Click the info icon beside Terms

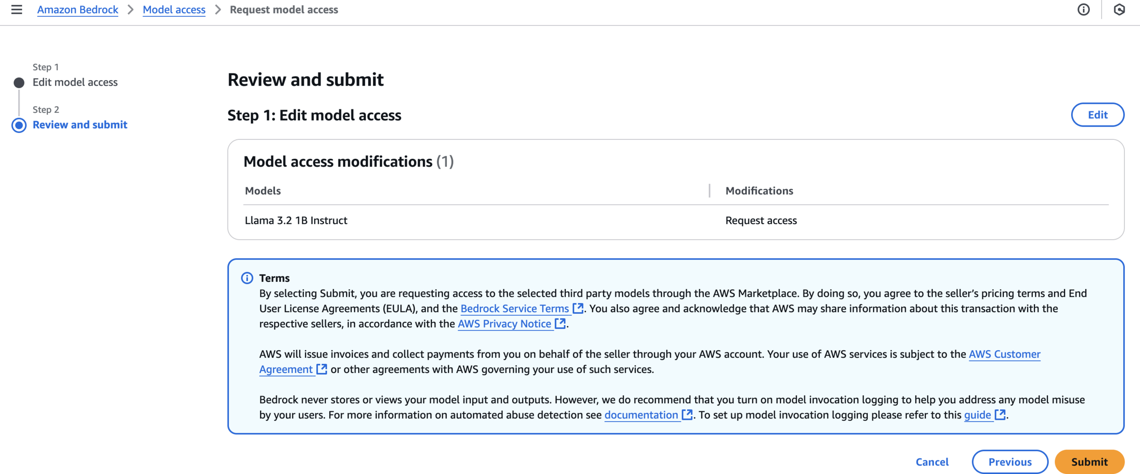[247, 278]
